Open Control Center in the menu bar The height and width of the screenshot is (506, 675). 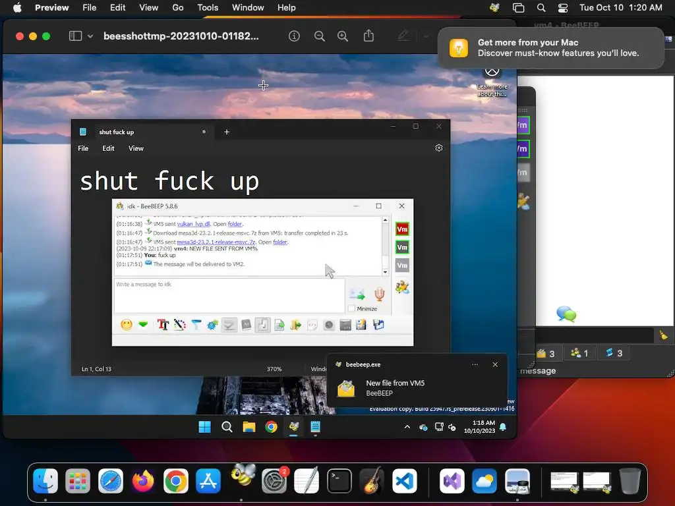pos(563,7)
